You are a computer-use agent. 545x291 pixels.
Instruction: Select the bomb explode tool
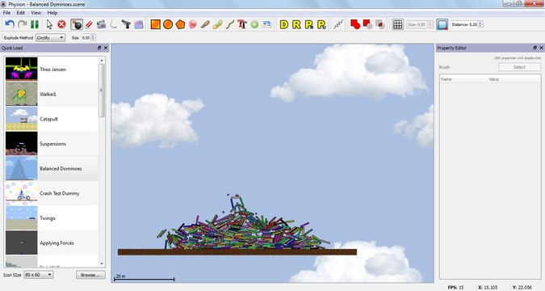[77, 24]
